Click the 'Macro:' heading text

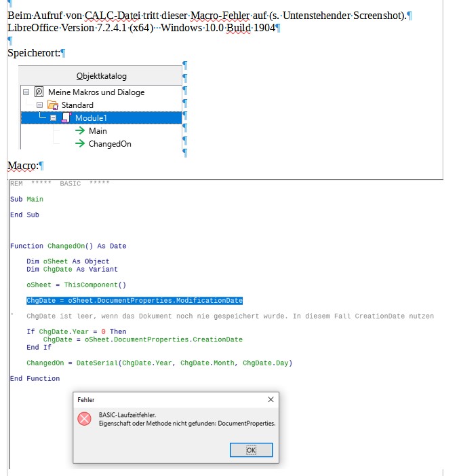point(23,166)
